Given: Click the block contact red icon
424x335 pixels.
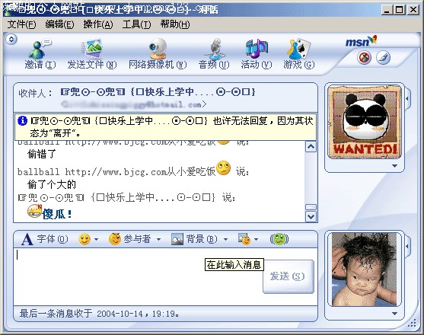Looking at the screenshot, I should coord(364,58).
